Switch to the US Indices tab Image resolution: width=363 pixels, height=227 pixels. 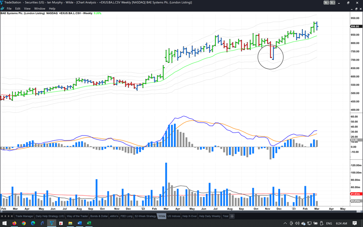pos(174,216)
